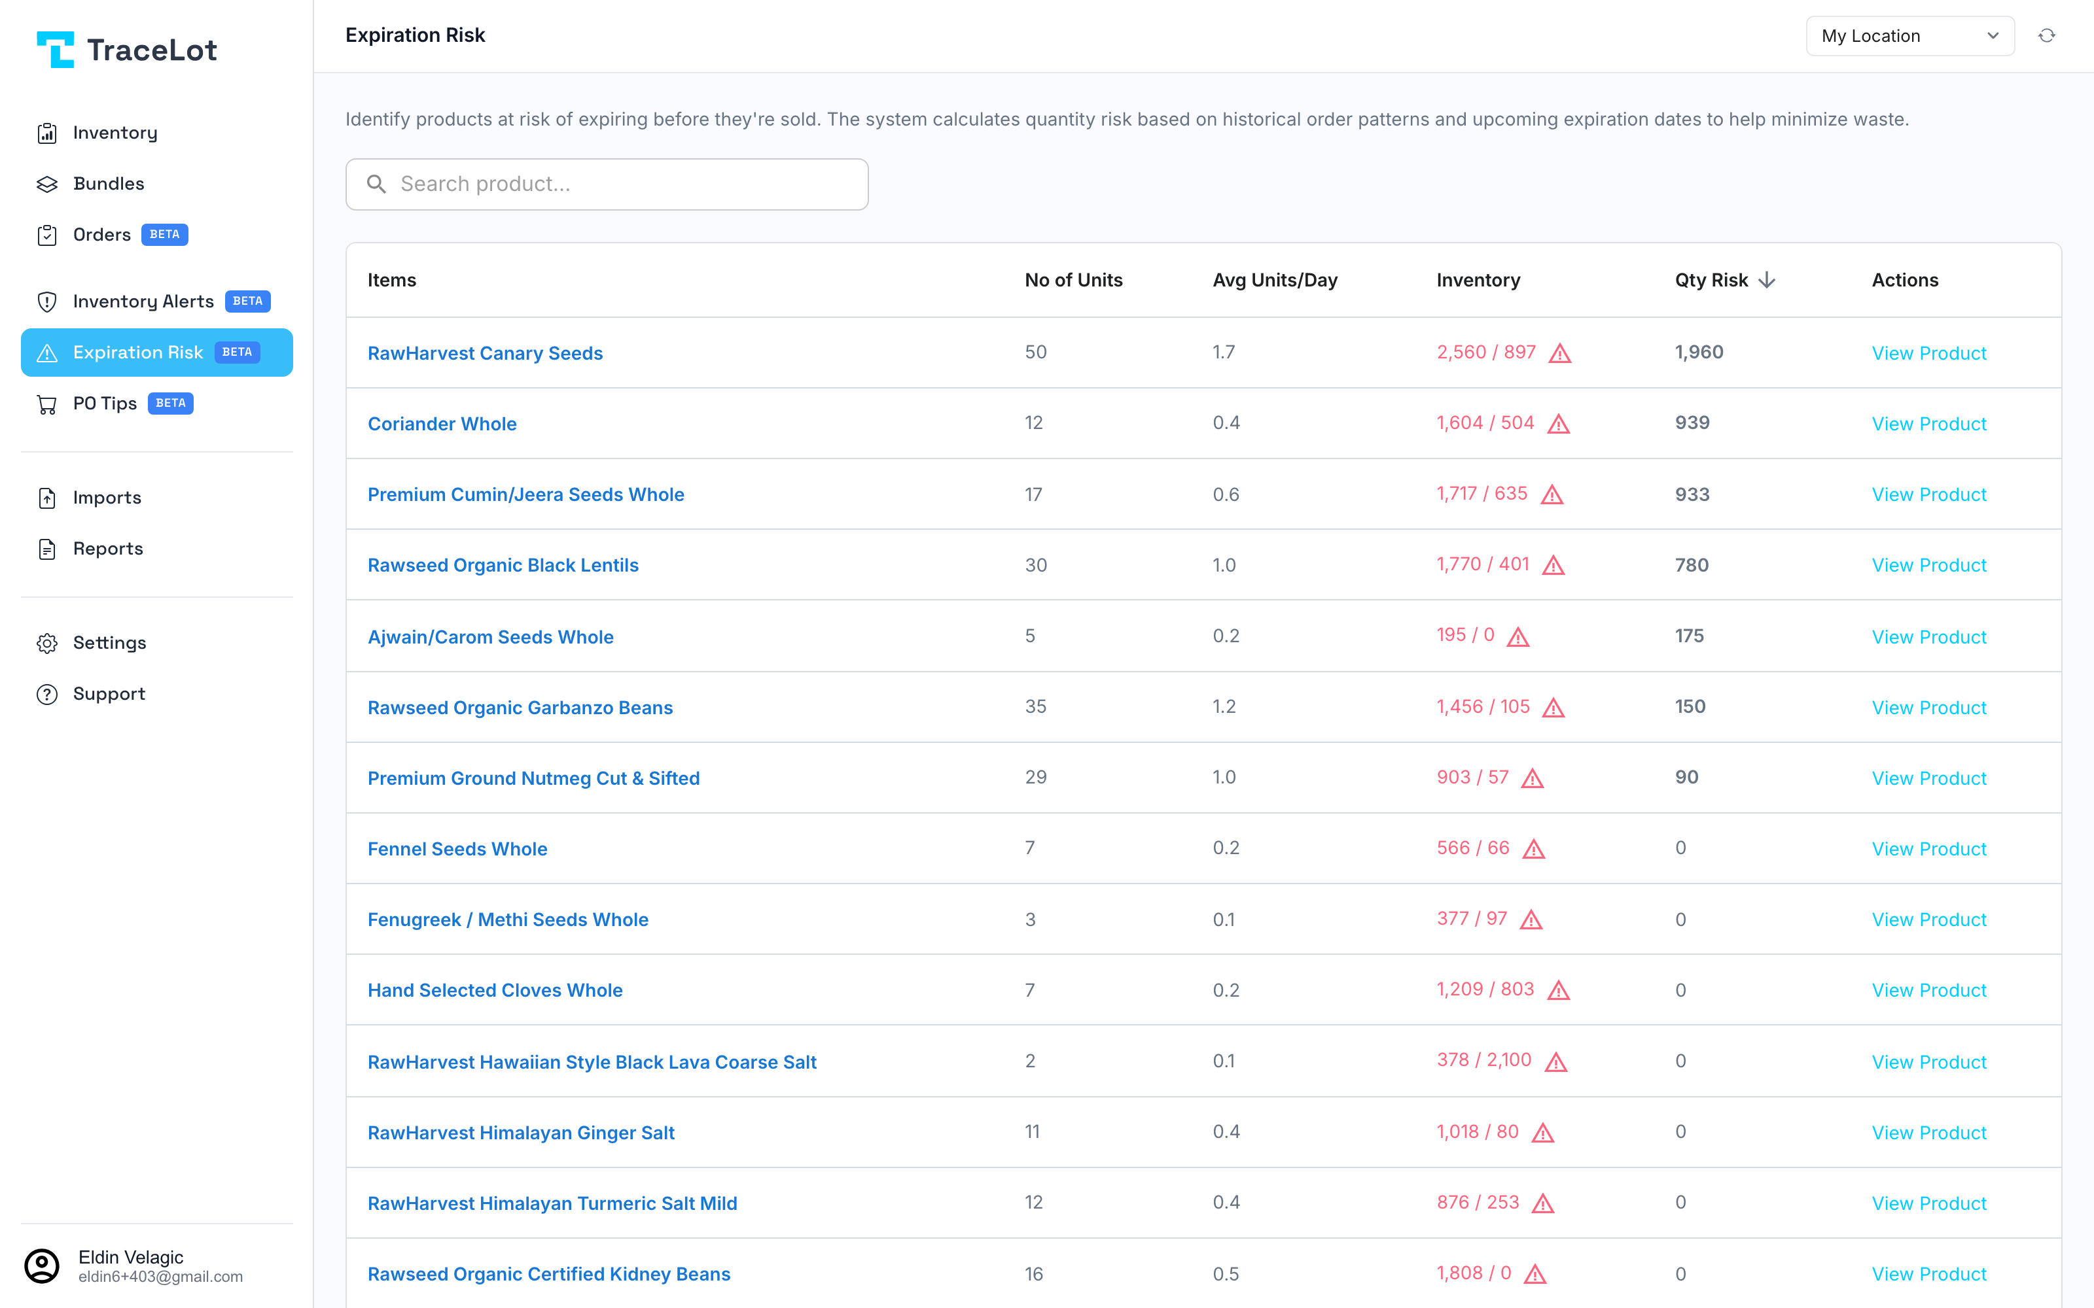
Task: Click the Search product input field
Action: [607, 184]
